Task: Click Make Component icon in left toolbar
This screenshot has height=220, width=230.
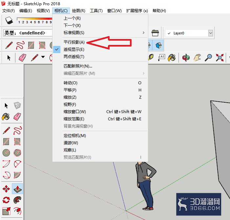Action: [17, 105]
